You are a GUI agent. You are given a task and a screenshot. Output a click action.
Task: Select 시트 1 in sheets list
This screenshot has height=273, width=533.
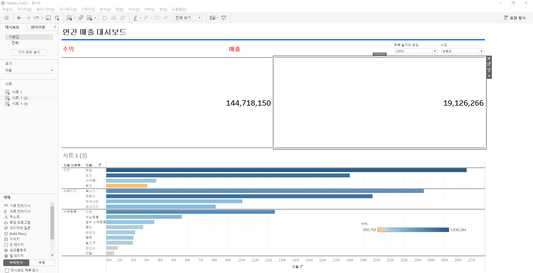[17, 92]
